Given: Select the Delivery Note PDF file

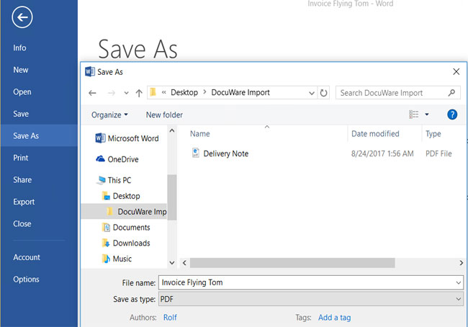Looking at the screenshot, I should [225, 153].
